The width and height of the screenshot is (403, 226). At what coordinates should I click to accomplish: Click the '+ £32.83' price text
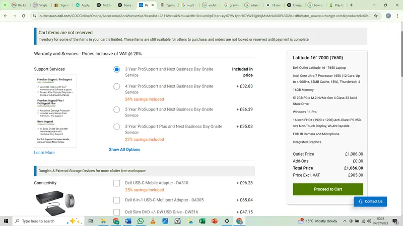(244, 86)
